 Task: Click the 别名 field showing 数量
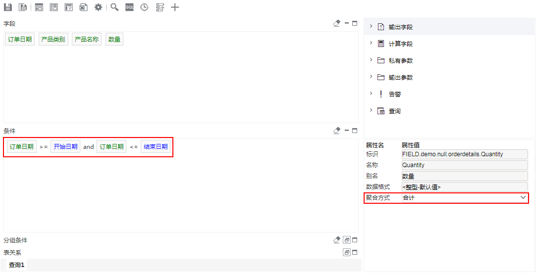[465, 176]
